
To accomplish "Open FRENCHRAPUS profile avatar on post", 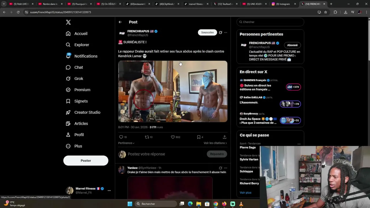I will (x=122, y=33).
